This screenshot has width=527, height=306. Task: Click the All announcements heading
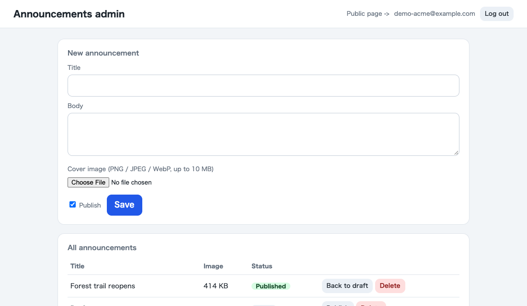(102, 248)
